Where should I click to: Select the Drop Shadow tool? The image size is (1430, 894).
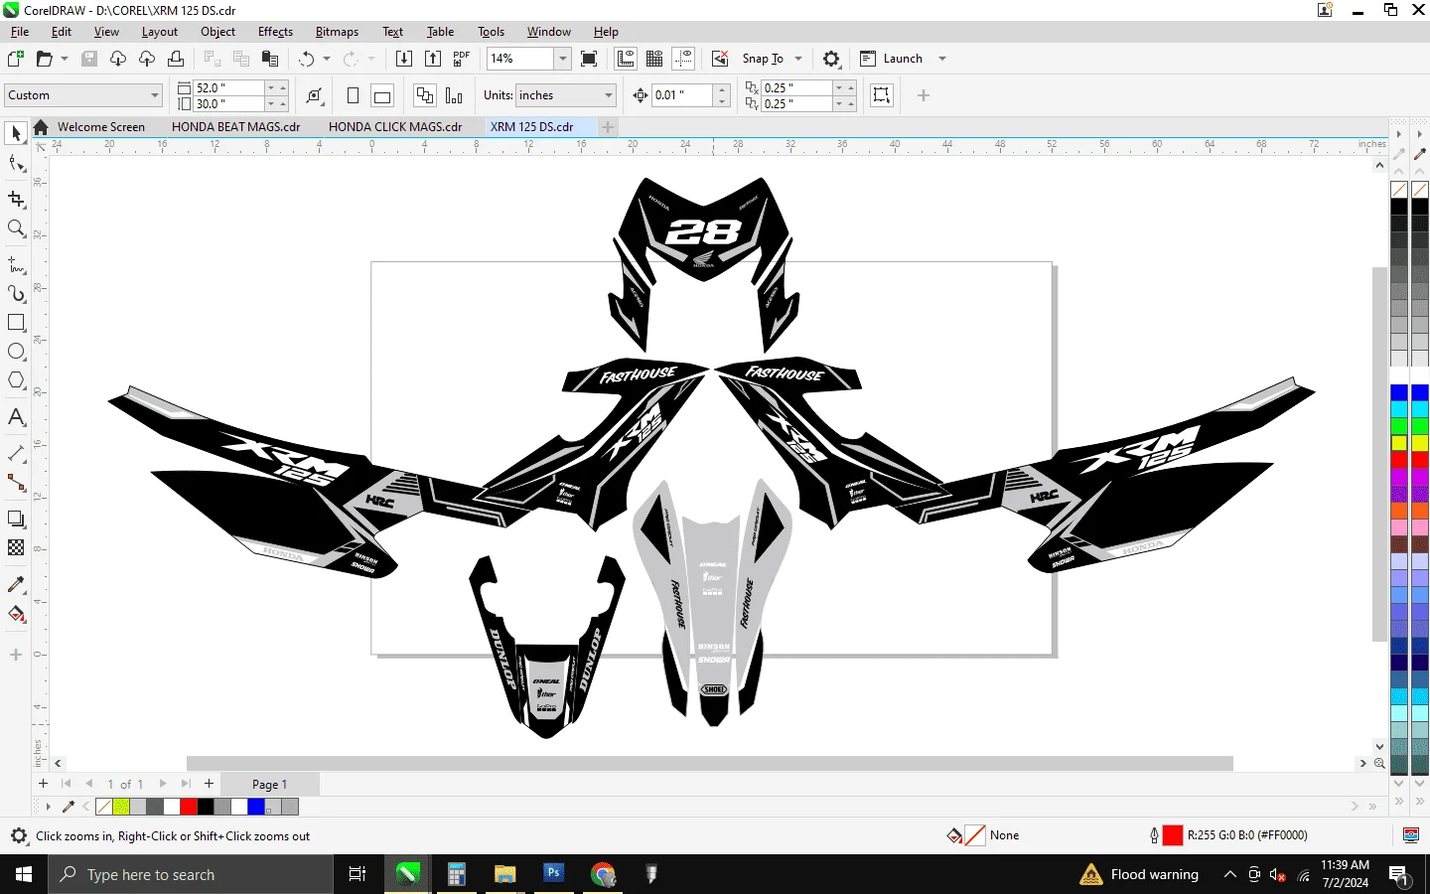[16, 519]
